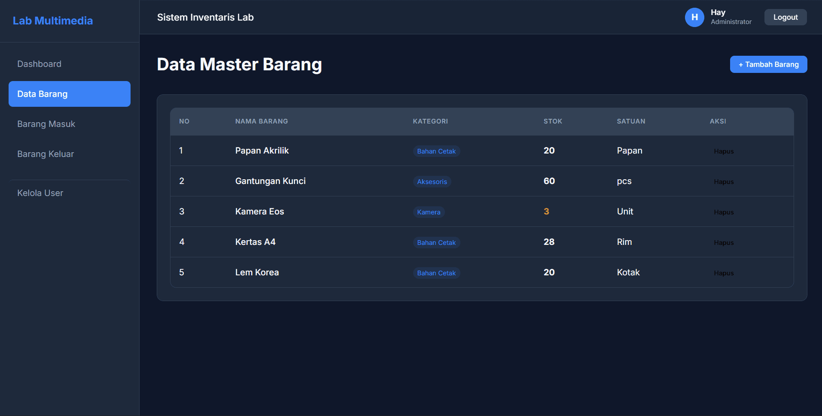The height and width of the screenshot is (416, 822).
Task: Click the Aksesoris category badge
Action: click(x=432, y=181)
